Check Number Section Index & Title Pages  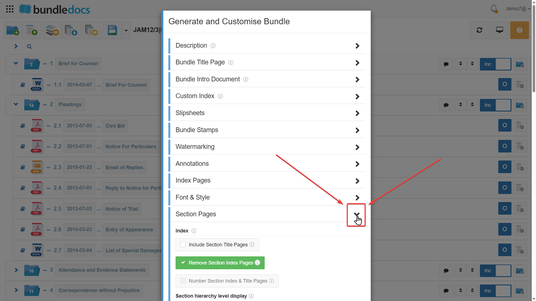pos(183,281)
